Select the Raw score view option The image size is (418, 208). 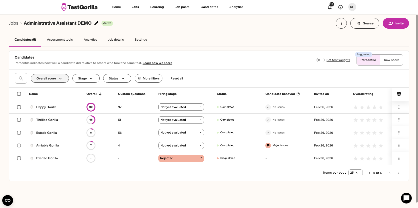click(391, 60)
